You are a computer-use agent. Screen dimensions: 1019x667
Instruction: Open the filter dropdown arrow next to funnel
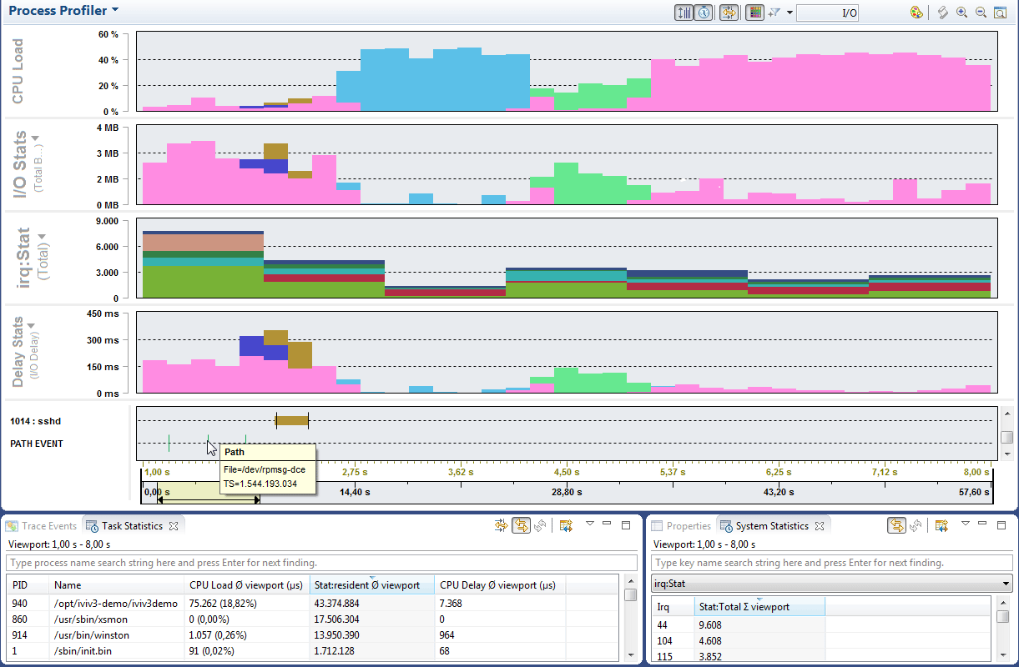coord(789,13)
